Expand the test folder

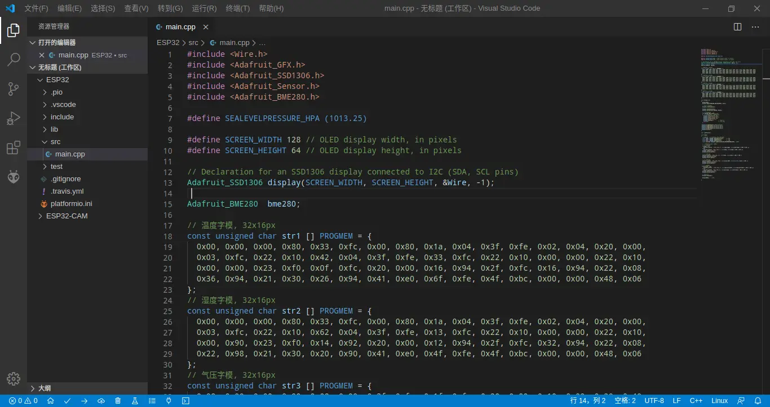click(87, 167)
